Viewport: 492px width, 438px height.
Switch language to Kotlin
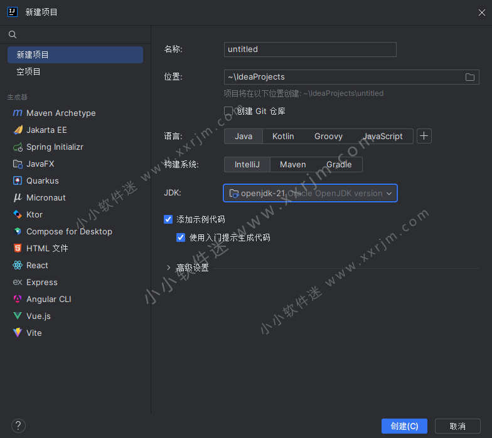(x=283, y=136)
